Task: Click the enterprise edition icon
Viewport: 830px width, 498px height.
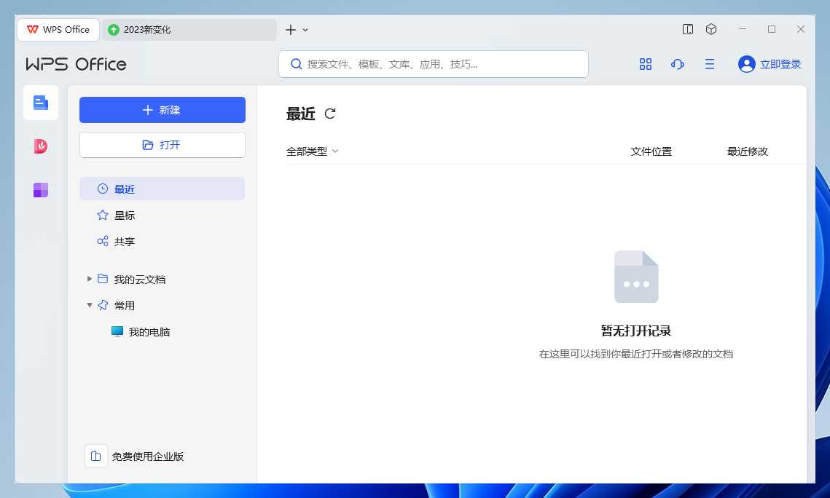Action: [95, 456]
